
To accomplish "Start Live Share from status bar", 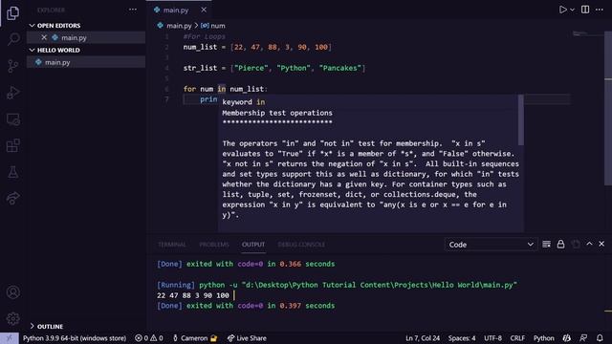I will [247, 338].
